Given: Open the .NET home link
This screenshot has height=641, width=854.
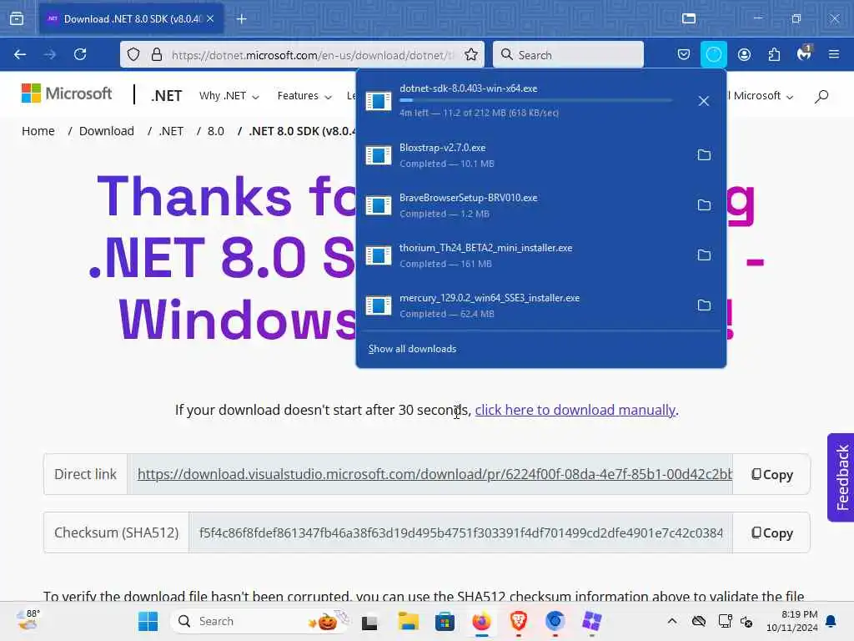Looking at the screenshot, I should pyautogui.click(x=167, y=96).
